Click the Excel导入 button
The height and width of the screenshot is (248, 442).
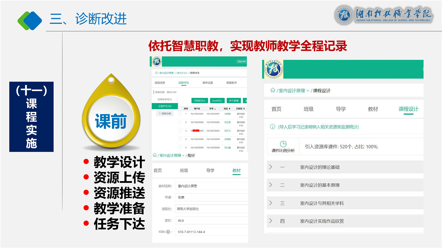(x=217, y=101)
